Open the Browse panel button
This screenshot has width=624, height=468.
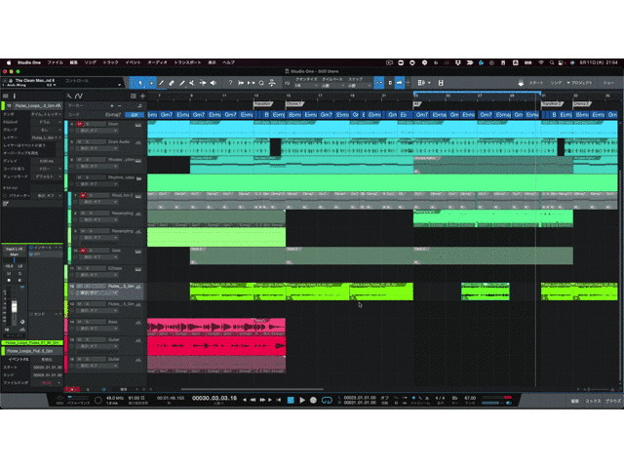[611, 402]
